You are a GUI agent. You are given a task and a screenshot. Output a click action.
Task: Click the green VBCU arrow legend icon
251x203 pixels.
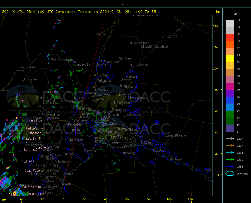(230, 160)
